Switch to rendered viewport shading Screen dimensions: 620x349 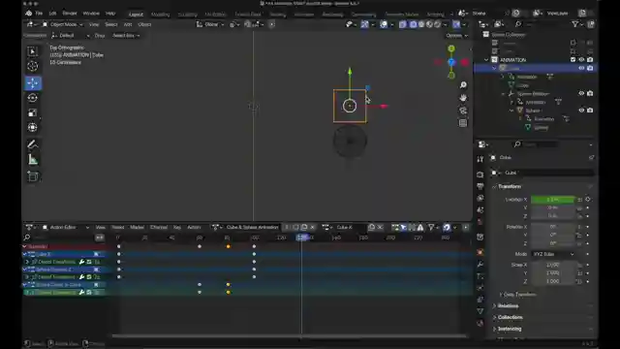click(x=438, y=24)
